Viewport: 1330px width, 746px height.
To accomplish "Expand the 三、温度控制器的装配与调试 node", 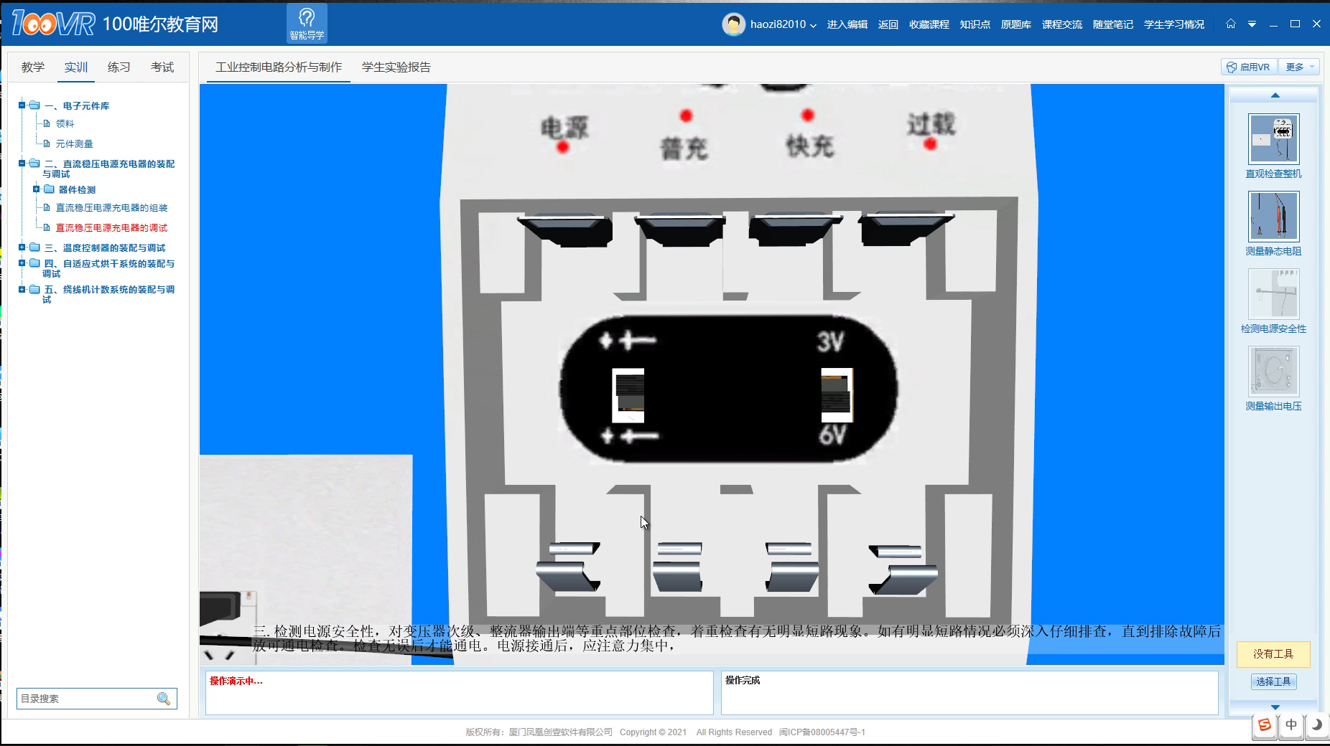I will (x=22, y=247).
